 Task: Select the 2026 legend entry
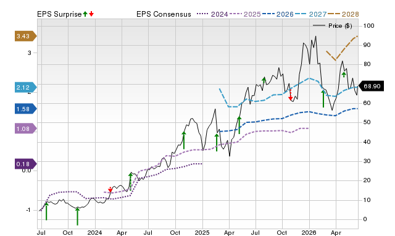pyautogui.click(x=278, y=14)
